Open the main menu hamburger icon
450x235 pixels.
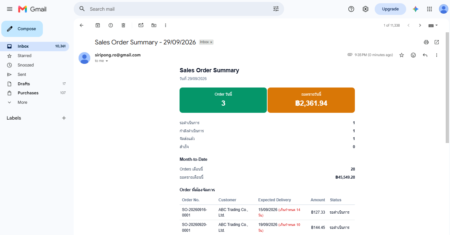coord(10,9)
